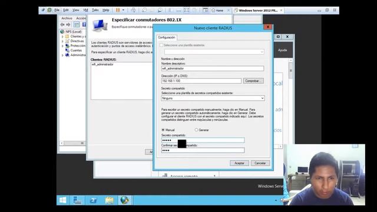Open the VMware Tabs menu
The width and height of the screenshot is (377, 212).
coord(95,10)
